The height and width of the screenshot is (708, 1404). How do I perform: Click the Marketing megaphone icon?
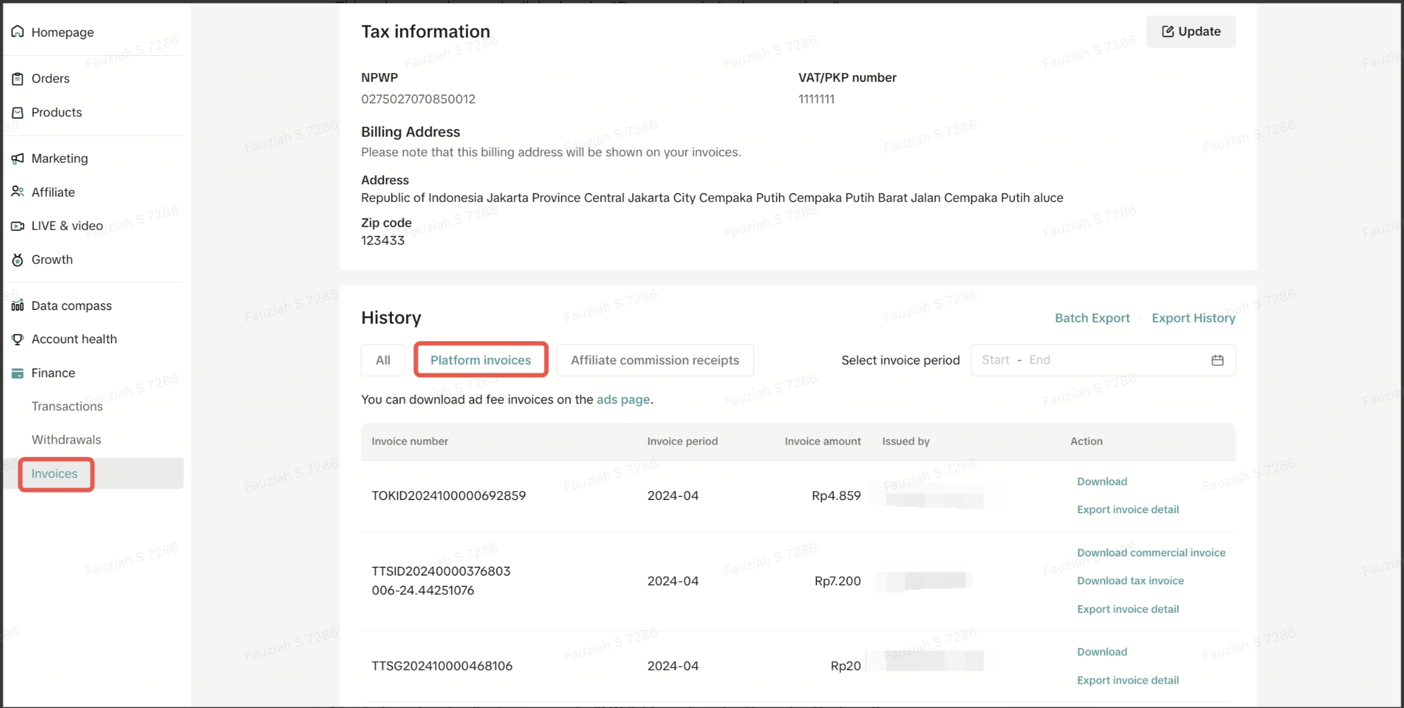[x=18, y=158]
